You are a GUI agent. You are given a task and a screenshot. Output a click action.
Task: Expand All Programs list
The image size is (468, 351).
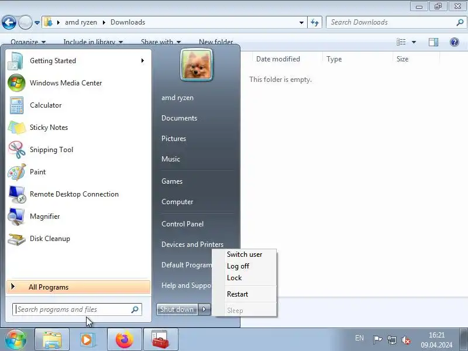point(78,287)
